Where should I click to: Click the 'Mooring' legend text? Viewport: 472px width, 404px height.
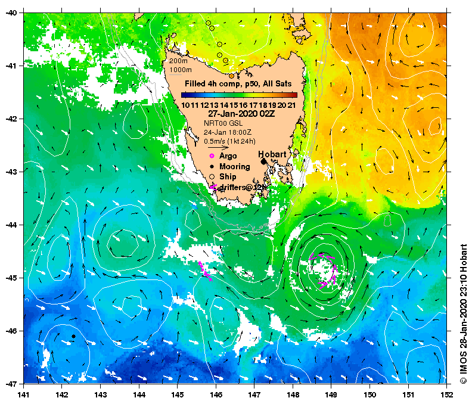(x=234, y=166)
